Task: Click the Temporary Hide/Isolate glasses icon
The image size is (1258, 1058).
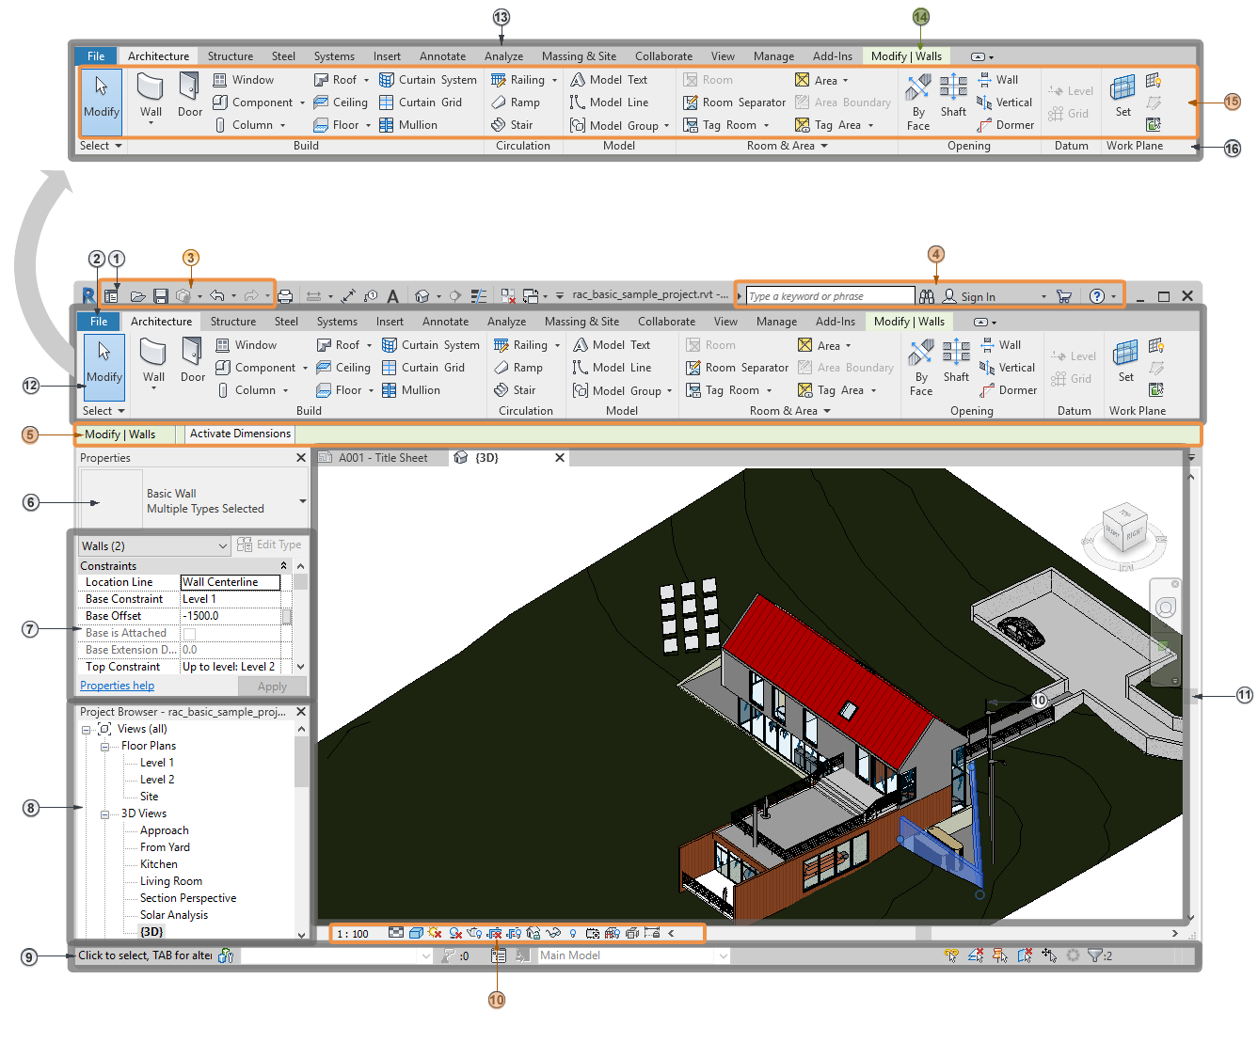Action: click(x=553, y=933)
